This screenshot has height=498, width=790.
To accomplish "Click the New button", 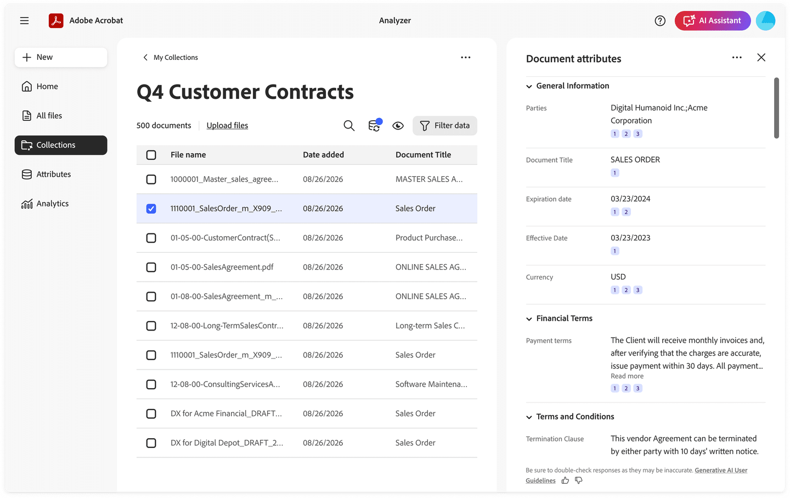I will pos(61,58).
